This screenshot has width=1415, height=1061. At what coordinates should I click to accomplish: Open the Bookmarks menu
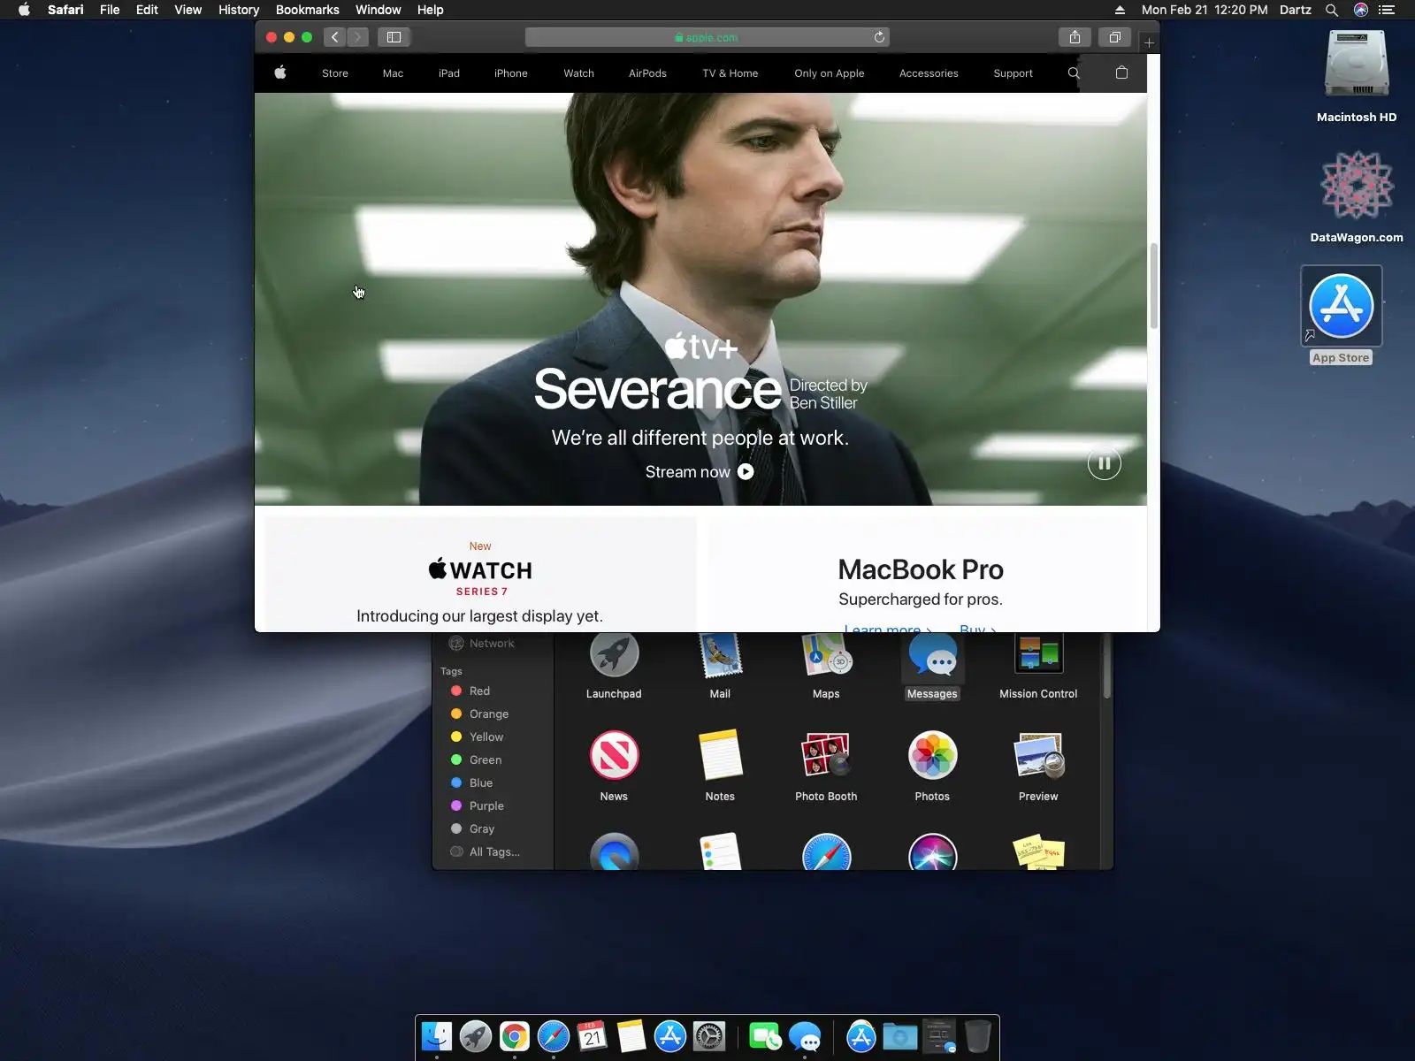pos(308,10)
